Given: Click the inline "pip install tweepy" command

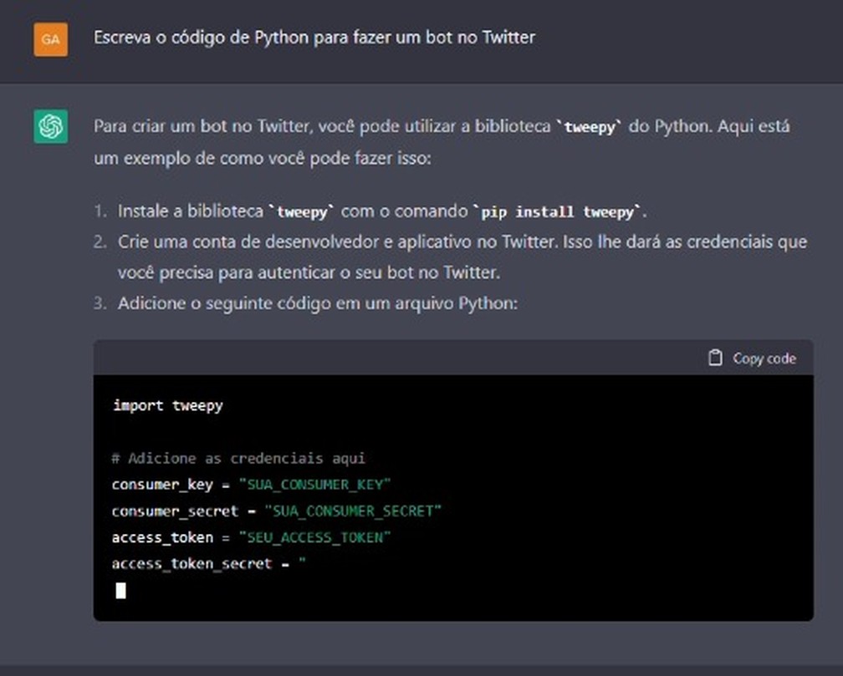Looking at the screenshot, I should pyautogui.click(x=558, y=212).
